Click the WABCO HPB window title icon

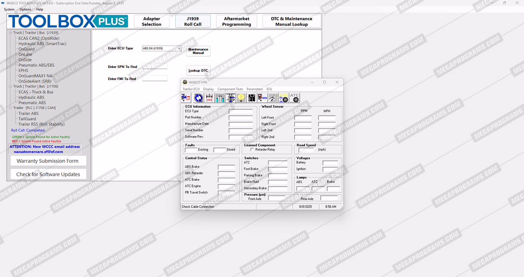pos(185,82)
